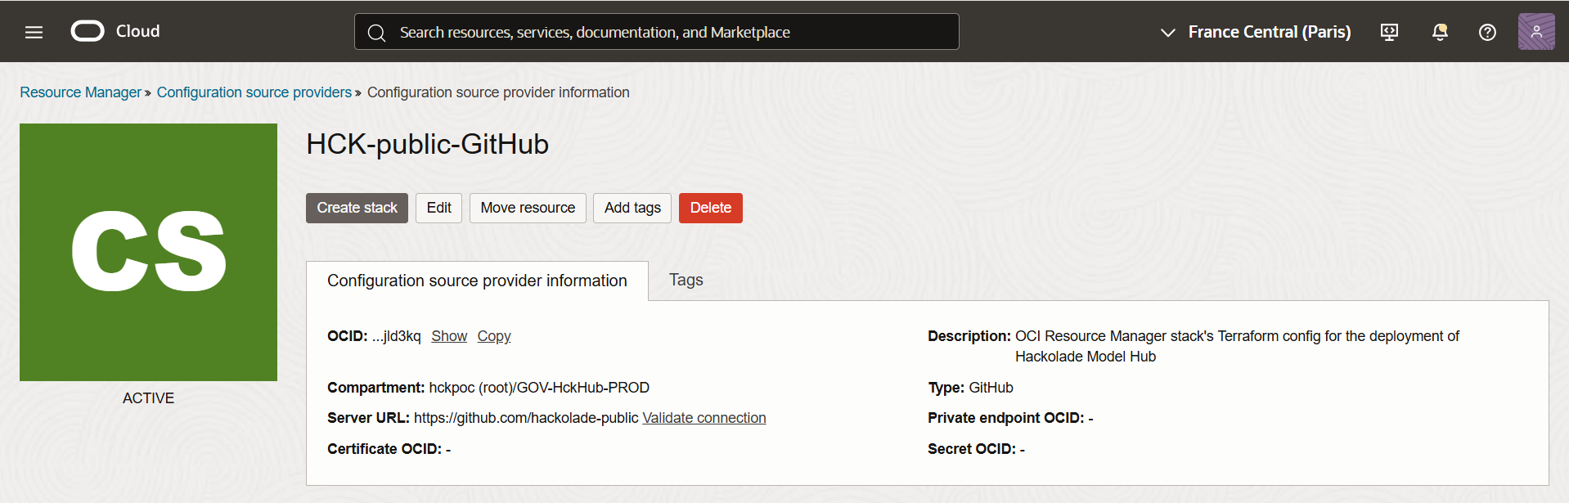1569x503 pixels.
Task: Click the HCK-public-GitHub title
Action: click(427, 144)
